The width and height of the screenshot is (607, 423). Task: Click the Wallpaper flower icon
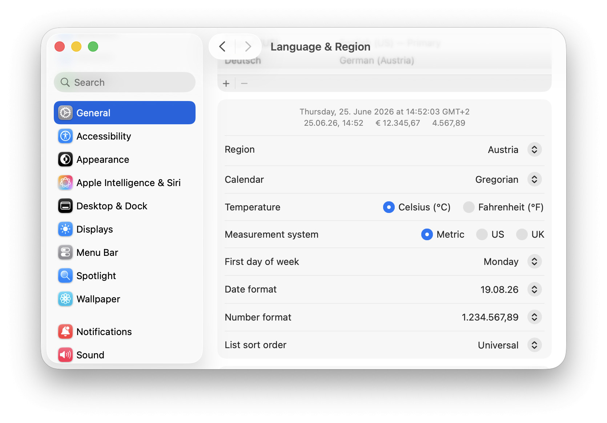[x=65, y=299]
